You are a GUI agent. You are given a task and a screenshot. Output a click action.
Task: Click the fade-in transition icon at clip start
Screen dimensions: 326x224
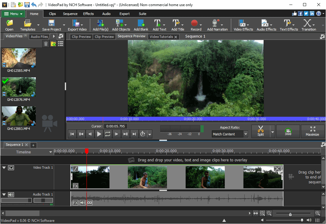pyautogui.click(x=76, y=169)
